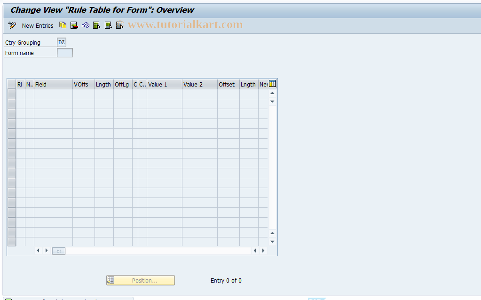Screen dimensions: 481x300
Task: Click the VOffs-adjacent Lngth column header
Action: tap(104, 84)
